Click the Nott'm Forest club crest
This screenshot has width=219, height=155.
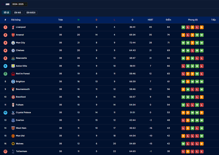(x=13, y=74)
